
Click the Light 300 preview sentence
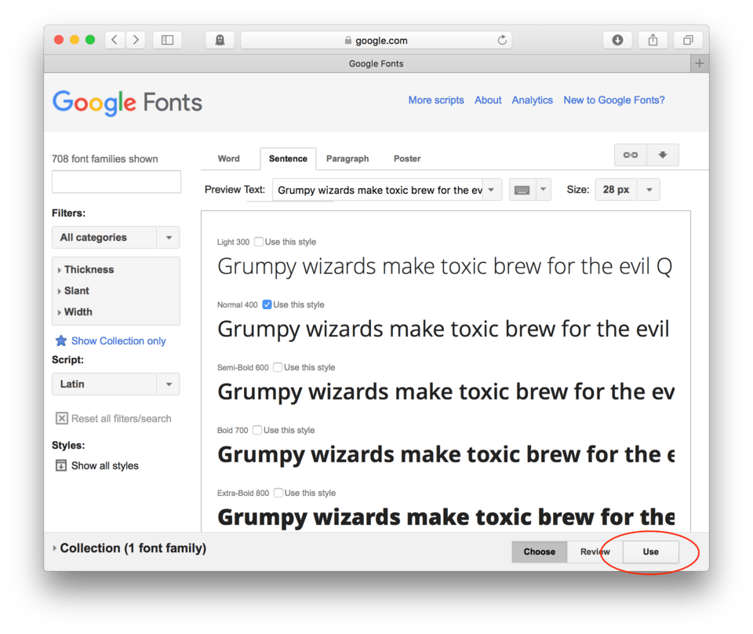(x=445, y=267)
